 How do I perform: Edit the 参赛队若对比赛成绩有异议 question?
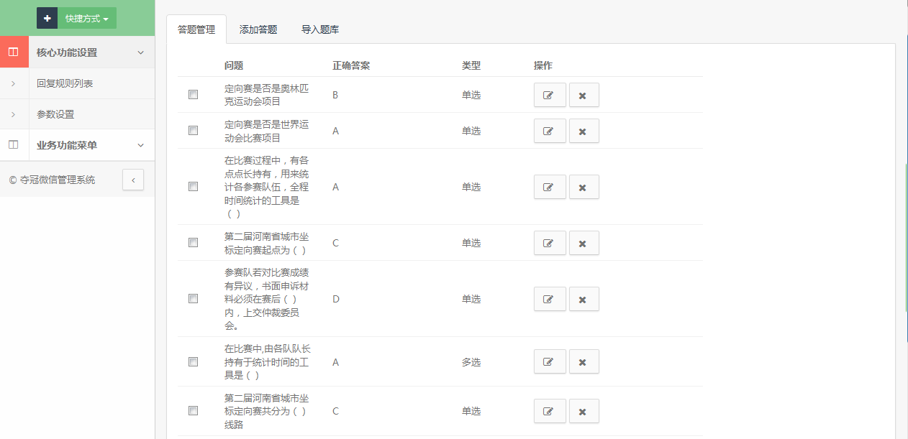(550, 299)
